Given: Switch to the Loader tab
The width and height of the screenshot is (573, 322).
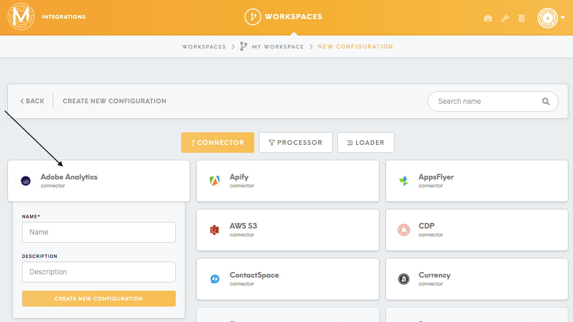Looking at the screenshot, I should click(x=366, y=143).
